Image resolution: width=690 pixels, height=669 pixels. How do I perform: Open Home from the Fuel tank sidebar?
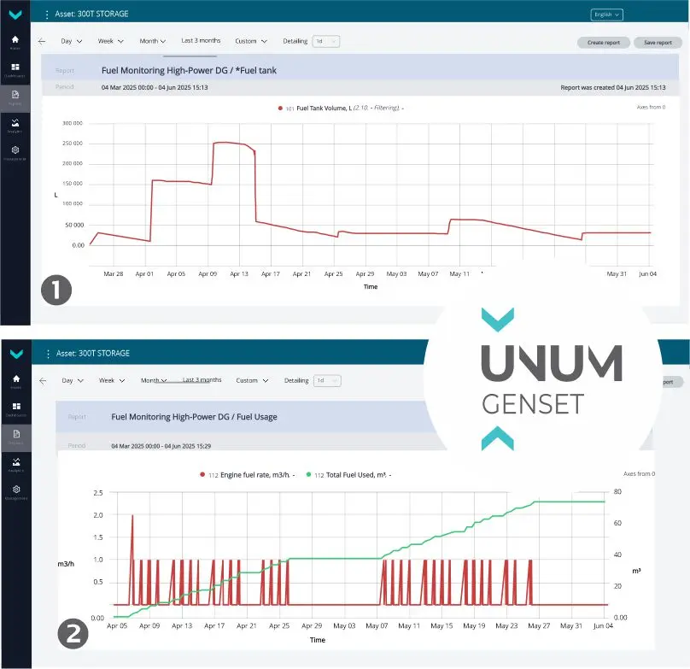pos(15,41)
